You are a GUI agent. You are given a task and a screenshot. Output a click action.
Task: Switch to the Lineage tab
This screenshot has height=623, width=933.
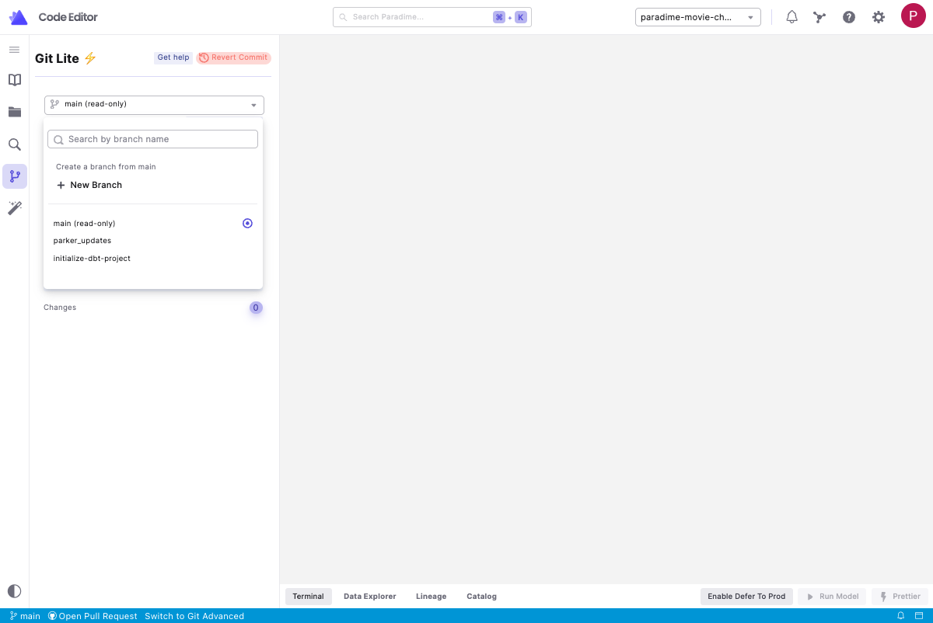431,597
